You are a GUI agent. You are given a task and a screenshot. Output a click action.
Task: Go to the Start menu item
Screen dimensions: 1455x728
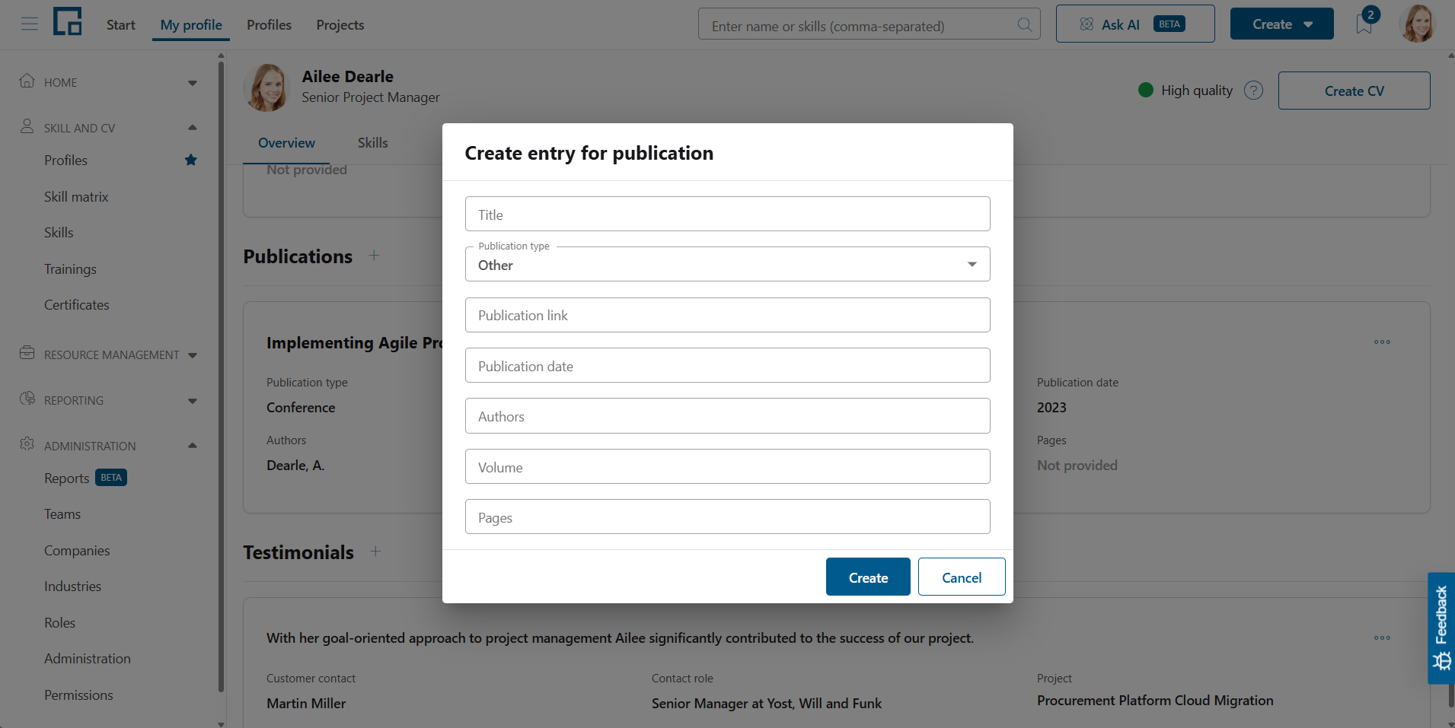click(120, 25)
